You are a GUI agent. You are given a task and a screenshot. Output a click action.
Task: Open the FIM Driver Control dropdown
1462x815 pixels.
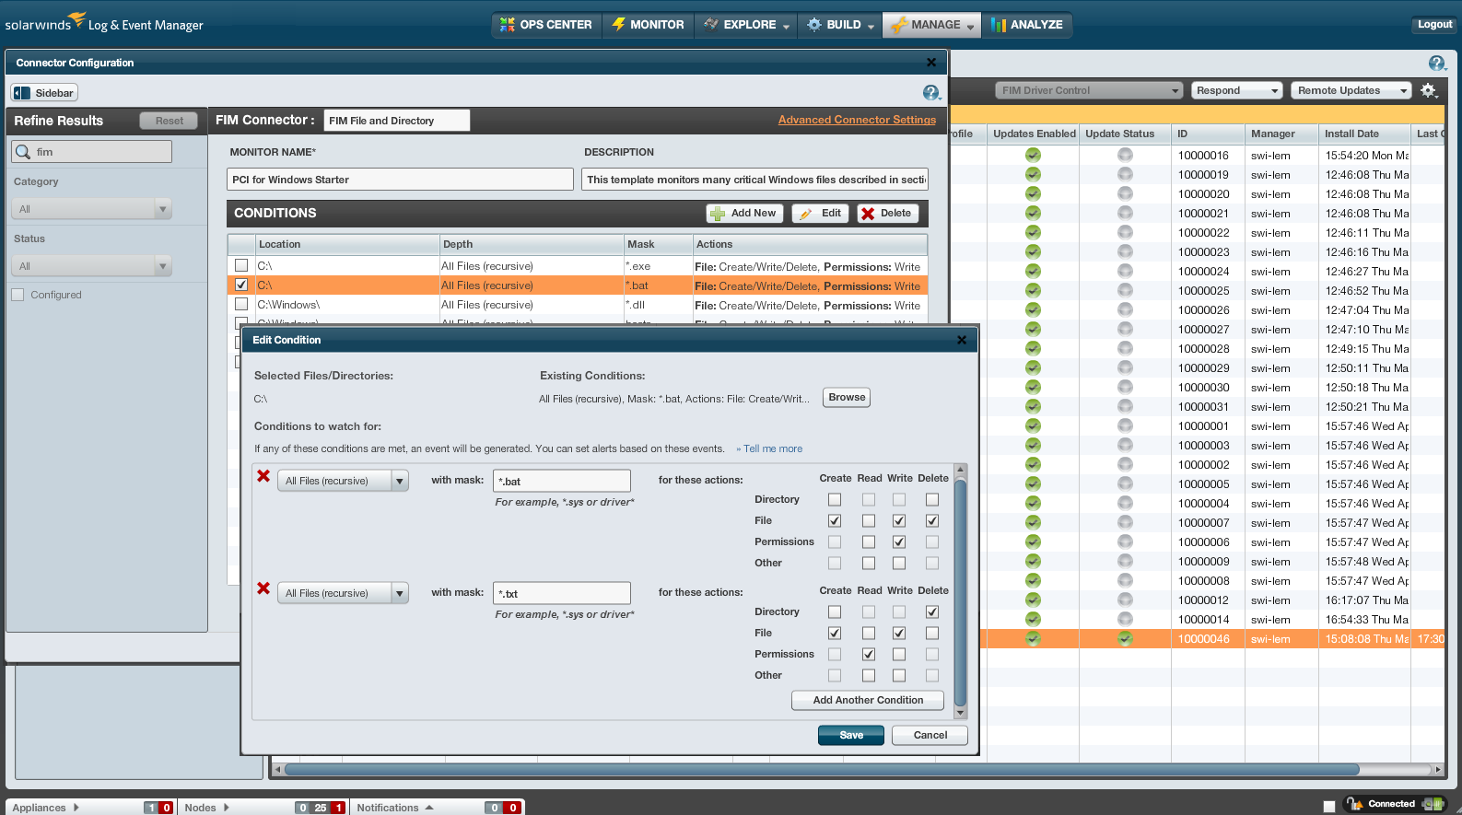click(x=1089, y=90)
